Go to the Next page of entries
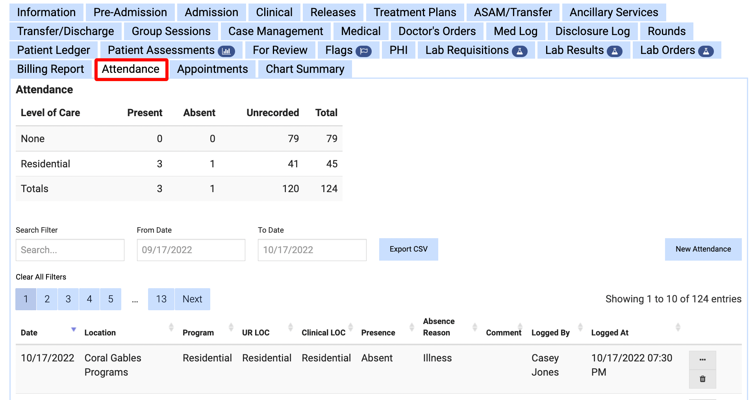Viewport: 756px width, 400px height. 192,299
